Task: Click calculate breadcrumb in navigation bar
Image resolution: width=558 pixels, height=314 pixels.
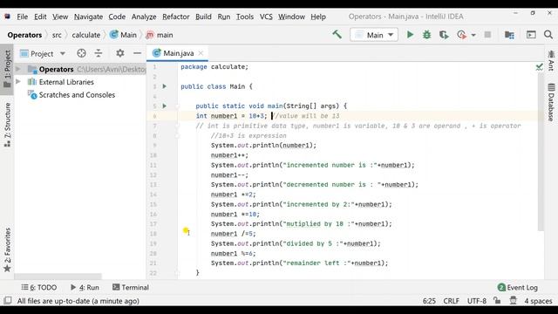Action: pos(86,35)
